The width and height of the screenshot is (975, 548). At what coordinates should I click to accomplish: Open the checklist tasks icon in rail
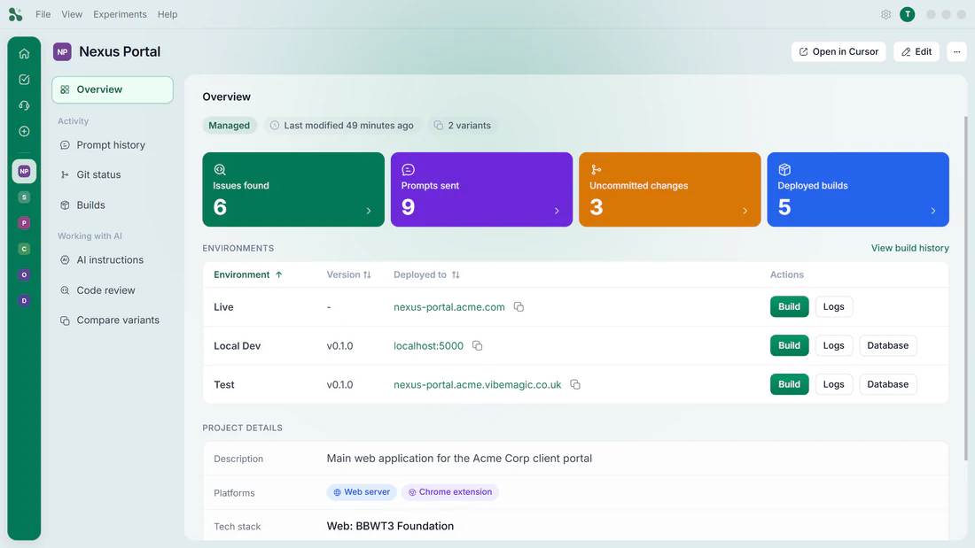(24, 80)
